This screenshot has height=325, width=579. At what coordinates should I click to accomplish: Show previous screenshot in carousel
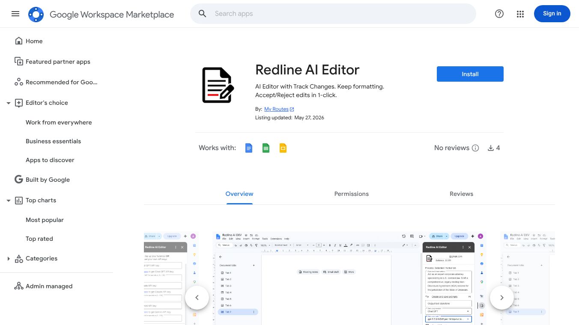197,298
